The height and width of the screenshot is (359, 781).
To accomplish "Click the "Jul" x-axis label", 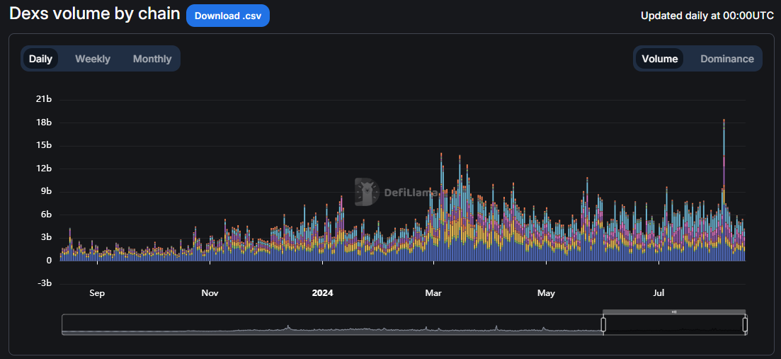I will point(659,292).
